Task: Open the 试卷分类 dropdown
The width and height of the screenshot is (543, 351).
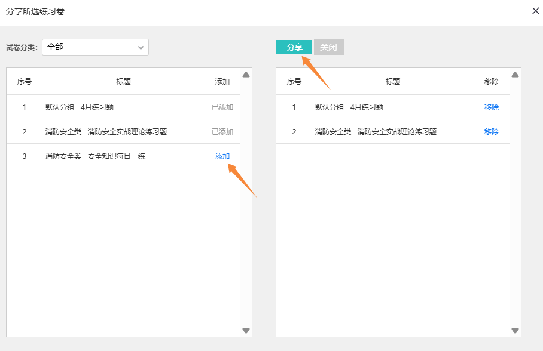Action: [88, 47]
